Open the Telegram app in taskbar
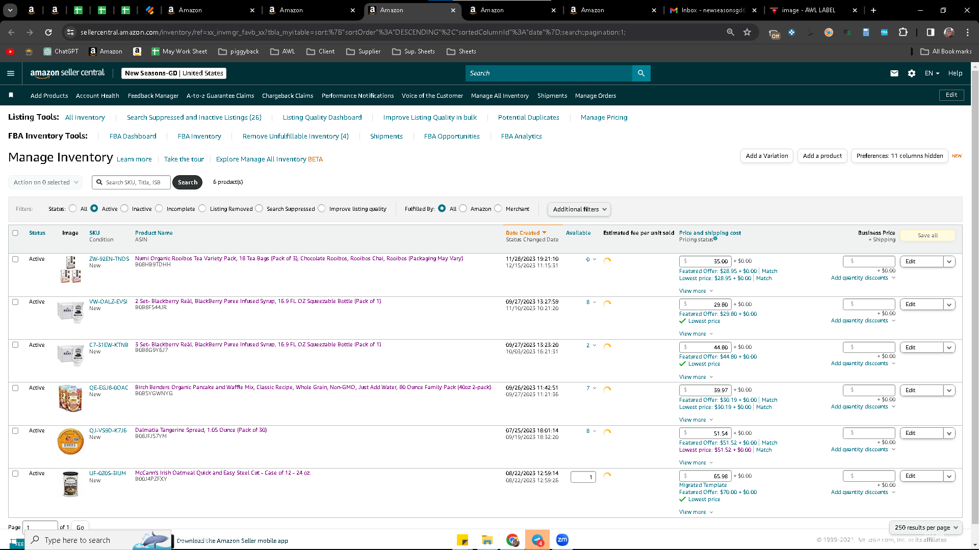979x550 pixels. [x=537, y=540]
